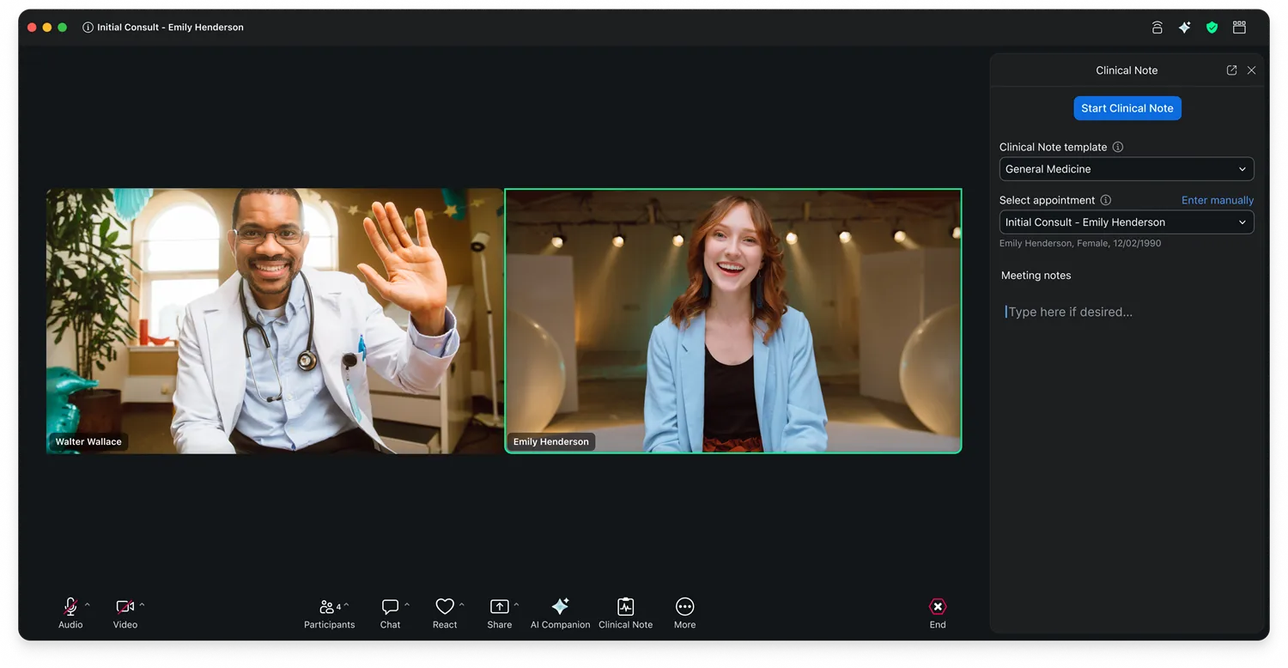The width and height of the screenshot is (1288, 668).
Task: Open Select appointment dropdown
Action: pyautogui.click(x=1127, y=222)
